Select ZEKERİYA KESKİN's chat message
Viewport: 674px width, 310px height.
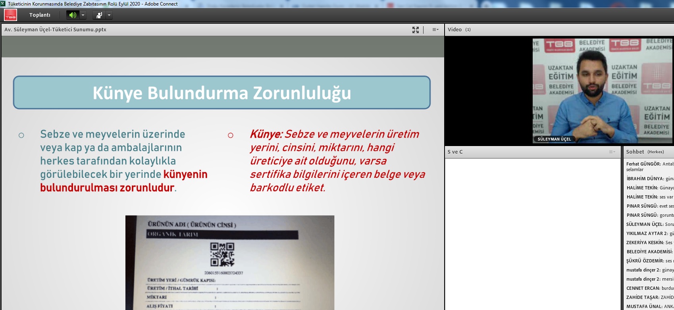pos(650,243)
